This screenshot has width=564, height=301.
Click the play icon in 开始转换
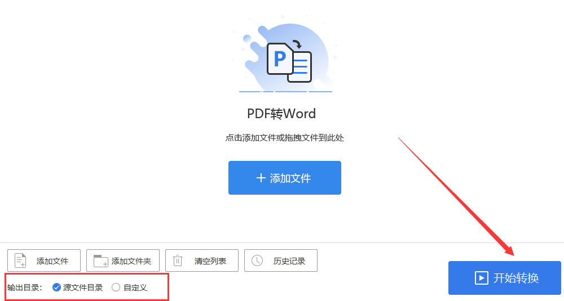tap(481, 278)
